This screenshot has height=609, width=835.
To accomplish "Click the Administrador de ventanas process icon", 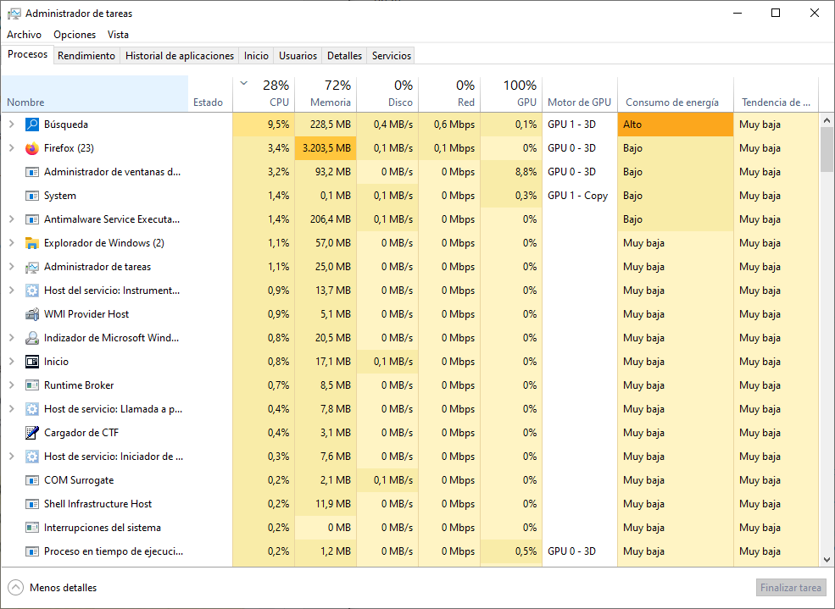I will click(x=32, y=172).
